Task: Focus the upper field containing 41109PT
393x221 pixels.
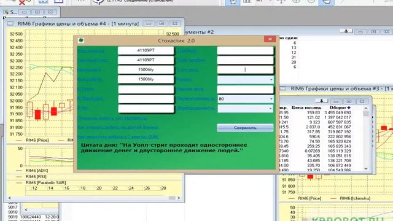Action: coord(146,50)
